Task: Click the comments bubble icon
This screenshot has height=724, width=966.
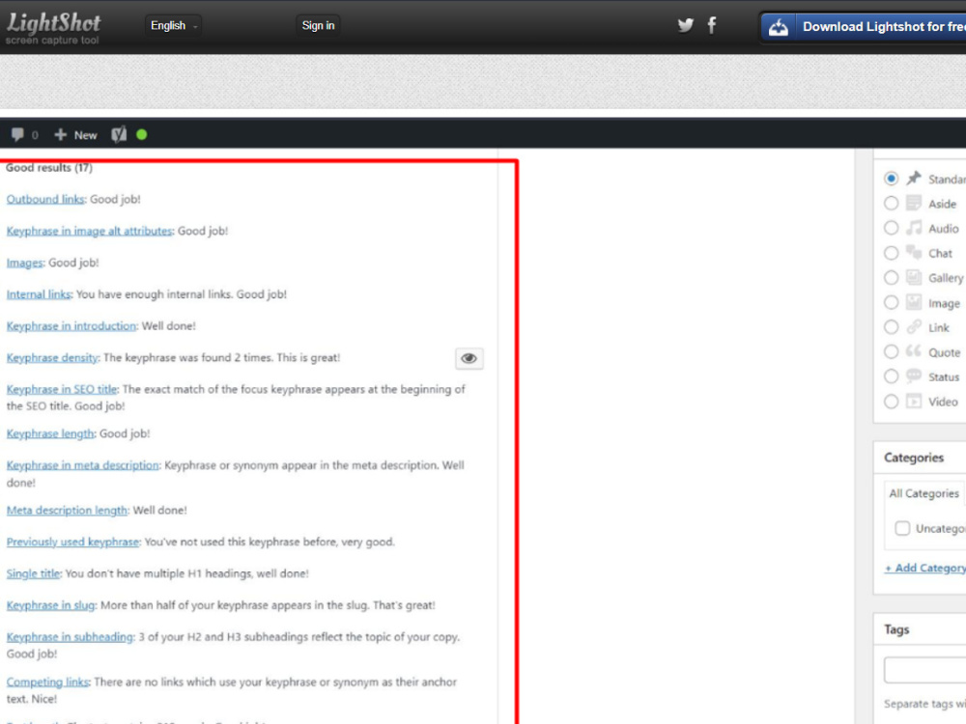Action: pyautogui.click(x=17, y=134)
